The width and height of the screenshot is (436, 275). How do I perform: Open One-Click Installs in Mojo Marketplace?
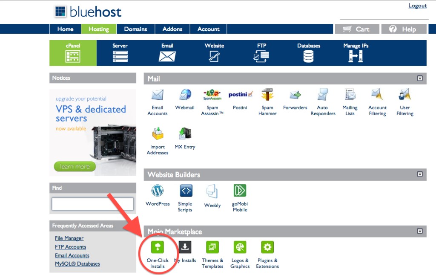158,255
